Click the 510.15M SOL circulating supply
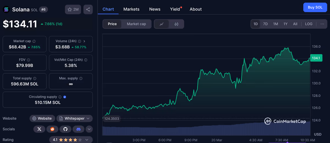 point(48,103)
